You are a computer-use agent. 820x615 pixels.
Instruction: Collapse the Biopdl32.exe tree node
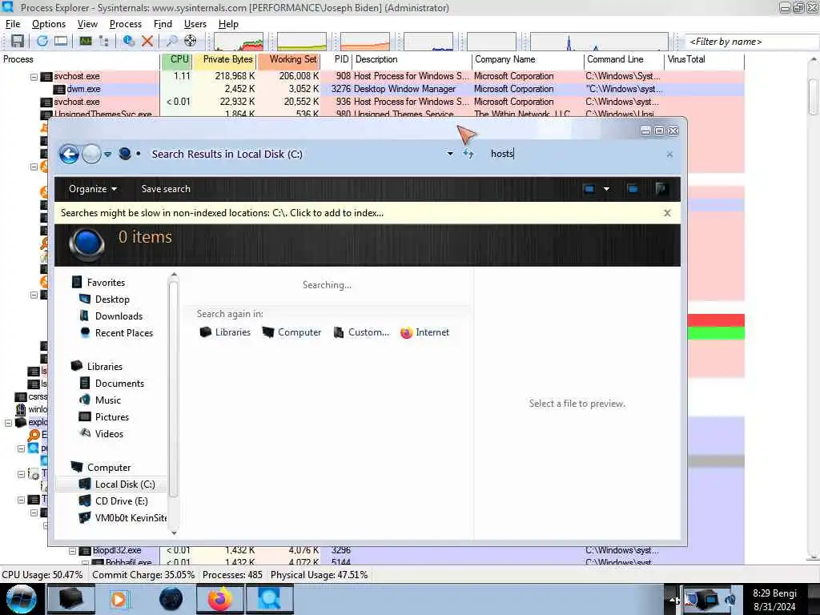tap(73, 551)
